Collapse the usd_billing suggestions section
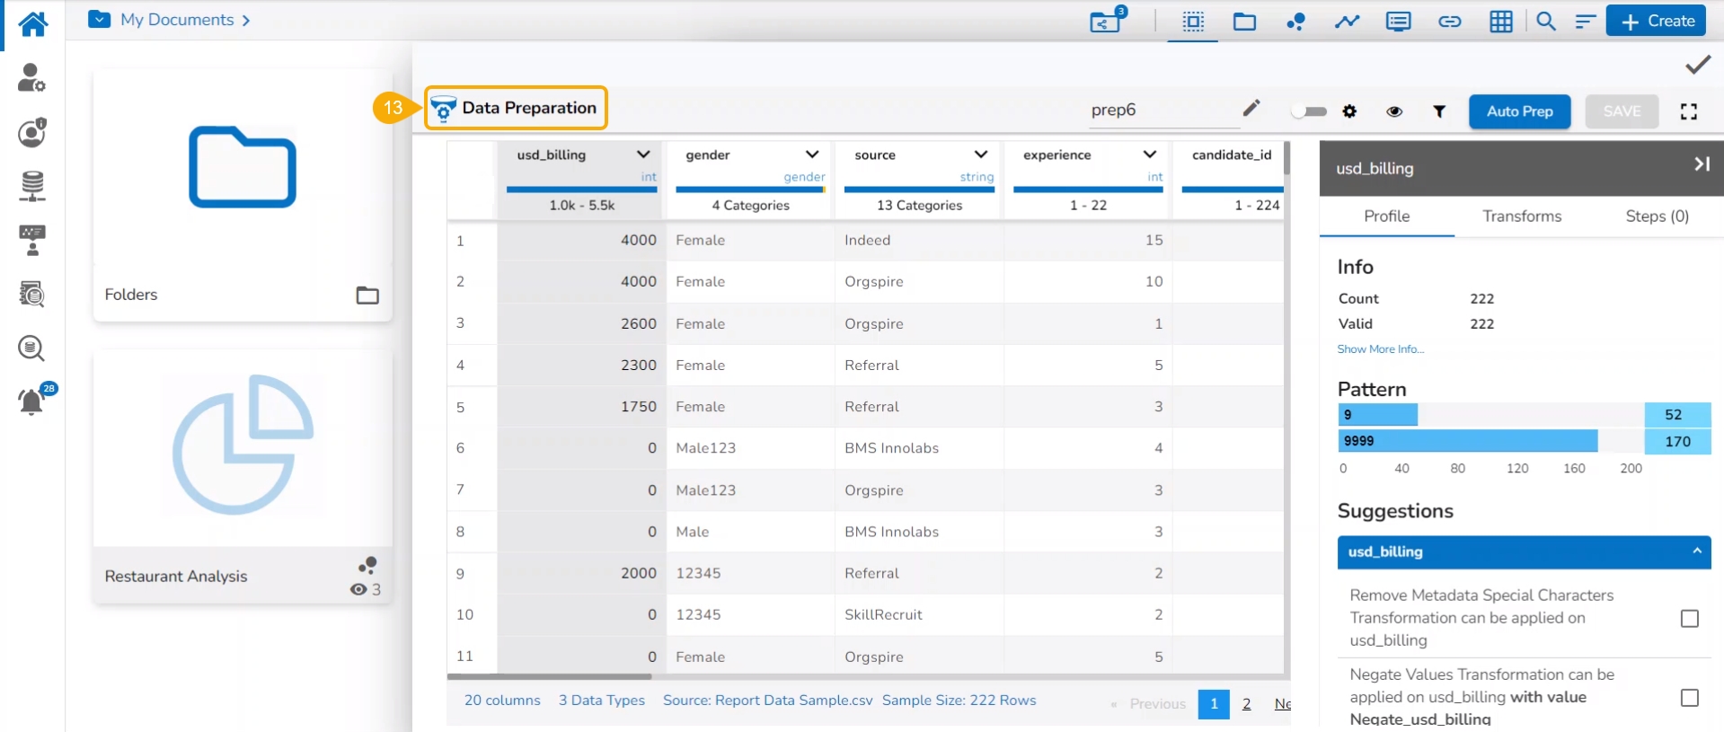 pyautogui.click(x=1696, y=551)
